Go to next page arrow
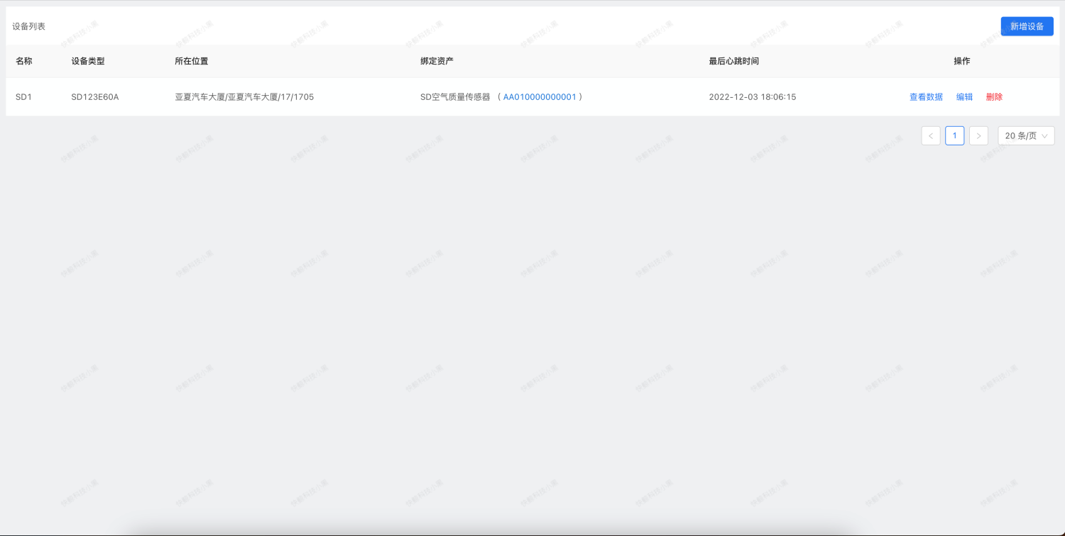This screenshot has width=1065, height=536. click(978, 135)
